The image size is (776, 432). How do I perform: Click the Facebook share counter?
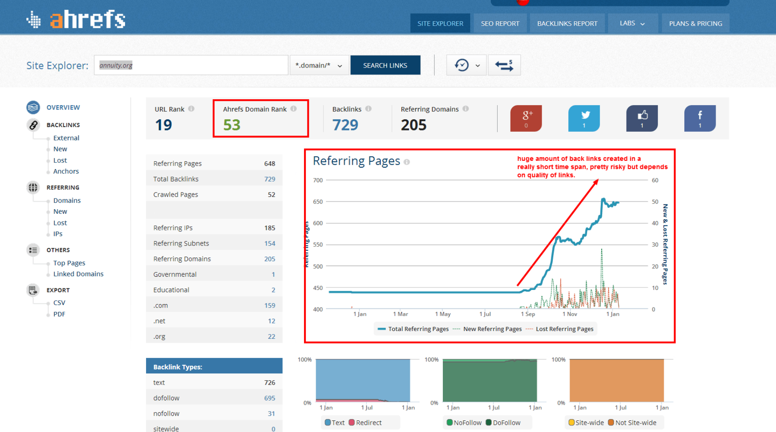point(700,118)
